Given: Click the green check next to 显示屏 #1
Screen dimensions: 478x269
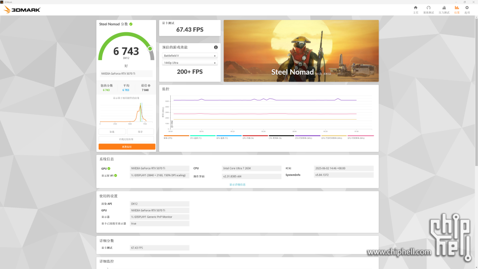Looking at the screenshot, I should (x=116, y=175).
